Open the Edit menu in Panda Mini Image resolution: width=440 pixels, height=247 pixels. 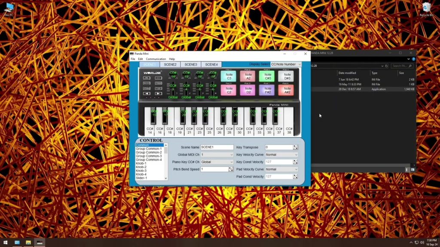tap(141, 59)
